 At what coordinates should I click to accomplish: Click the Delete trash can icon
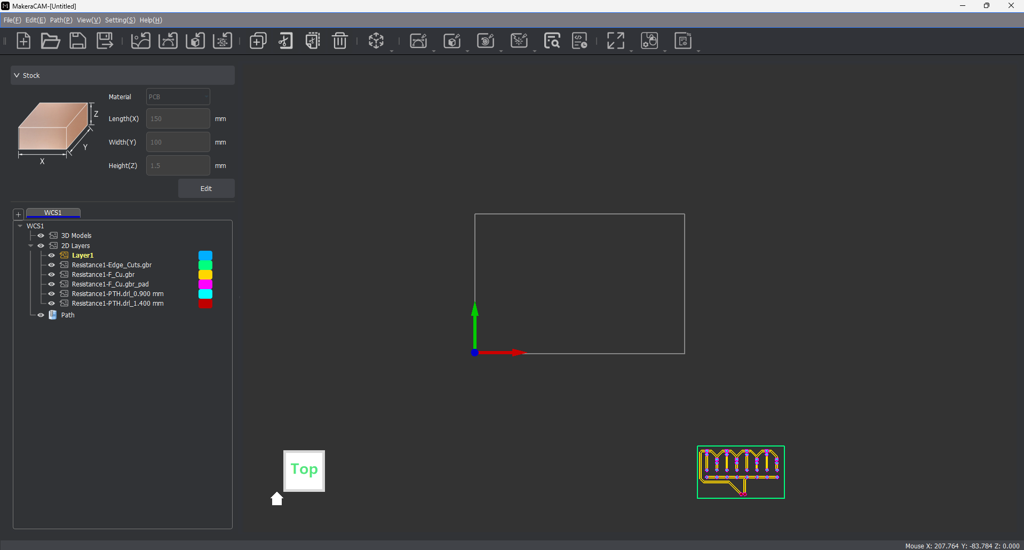340,41
